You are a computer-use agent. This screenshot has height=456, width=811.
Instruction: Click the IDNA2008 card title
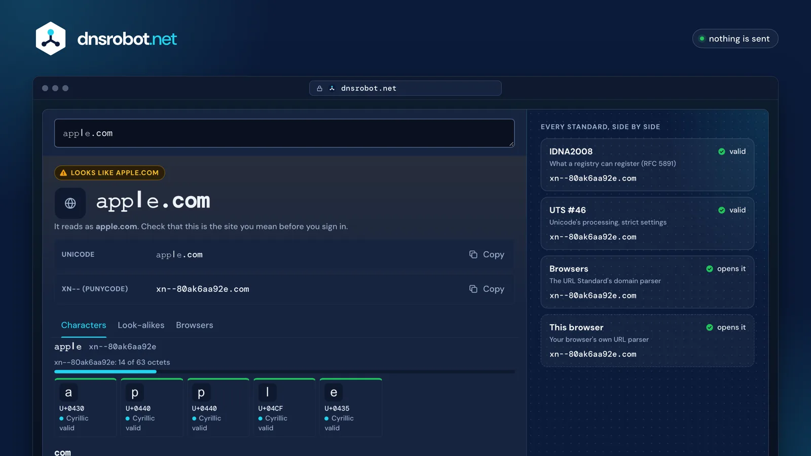pyautogui.click(x=571, y=151)
